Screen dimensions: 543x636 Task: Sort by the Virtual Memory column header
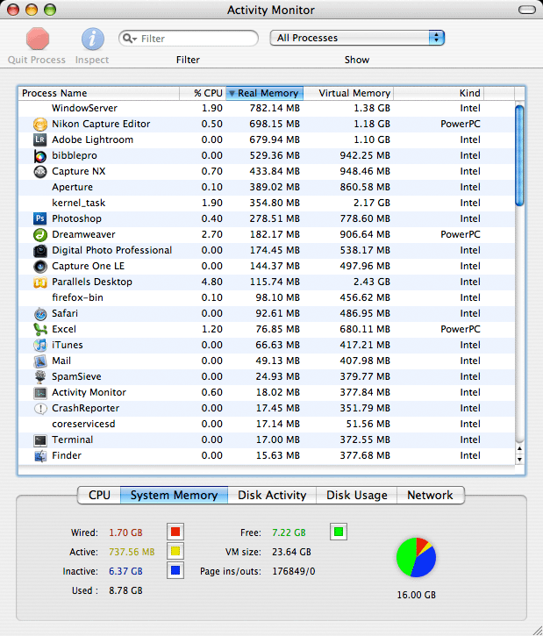coord(348,93)
